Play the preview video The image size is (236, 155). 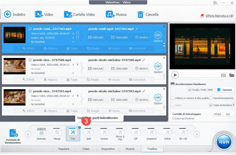pos(175,75)
